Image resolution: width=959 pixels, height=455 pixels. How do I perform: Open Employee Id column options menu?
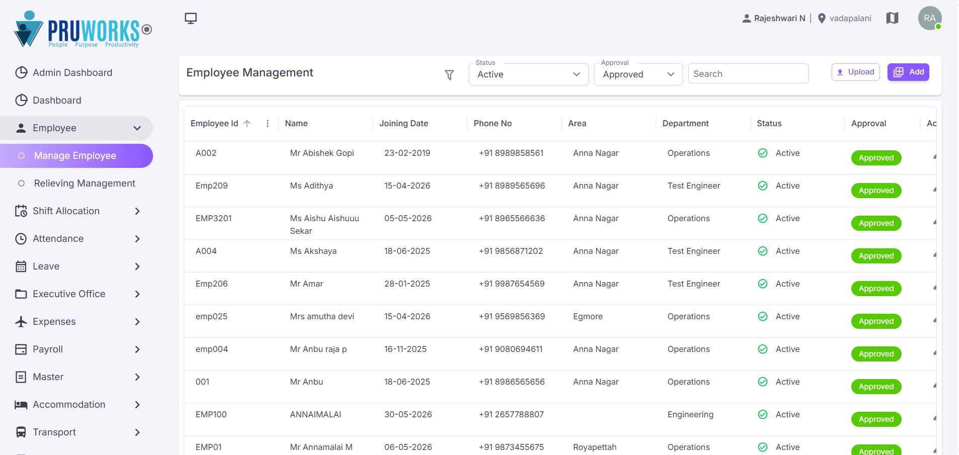(x=267, y=123)
